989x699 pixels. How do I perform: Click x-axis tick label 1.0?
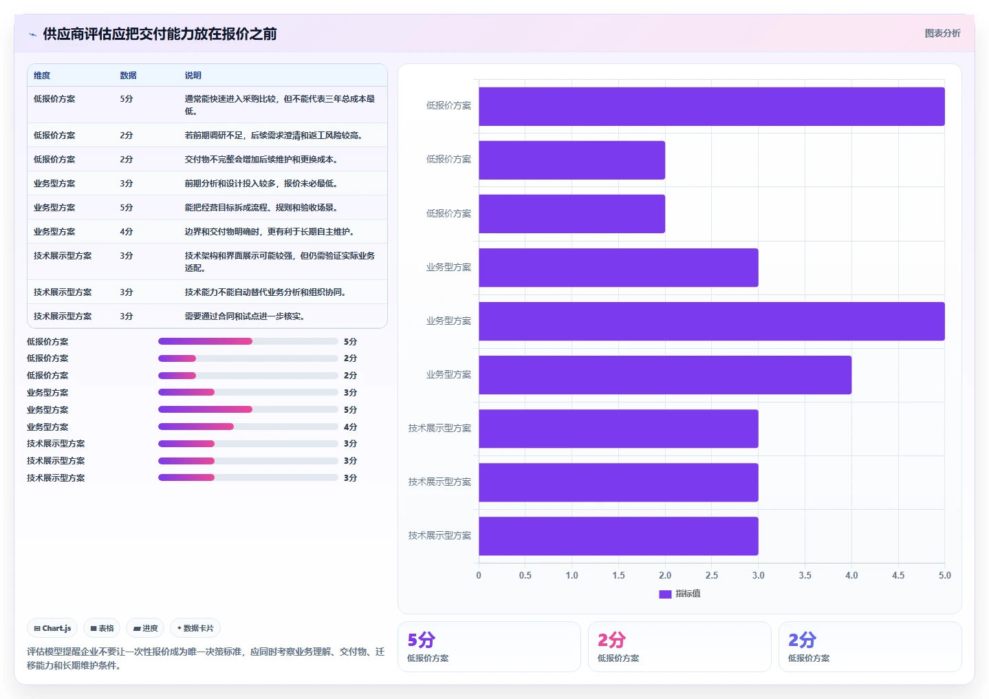click(572, 575)
